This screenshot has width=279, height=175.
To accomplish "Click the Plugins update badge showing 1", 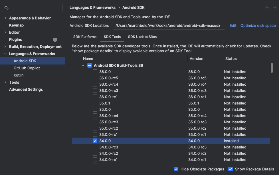I will point(55,39).
